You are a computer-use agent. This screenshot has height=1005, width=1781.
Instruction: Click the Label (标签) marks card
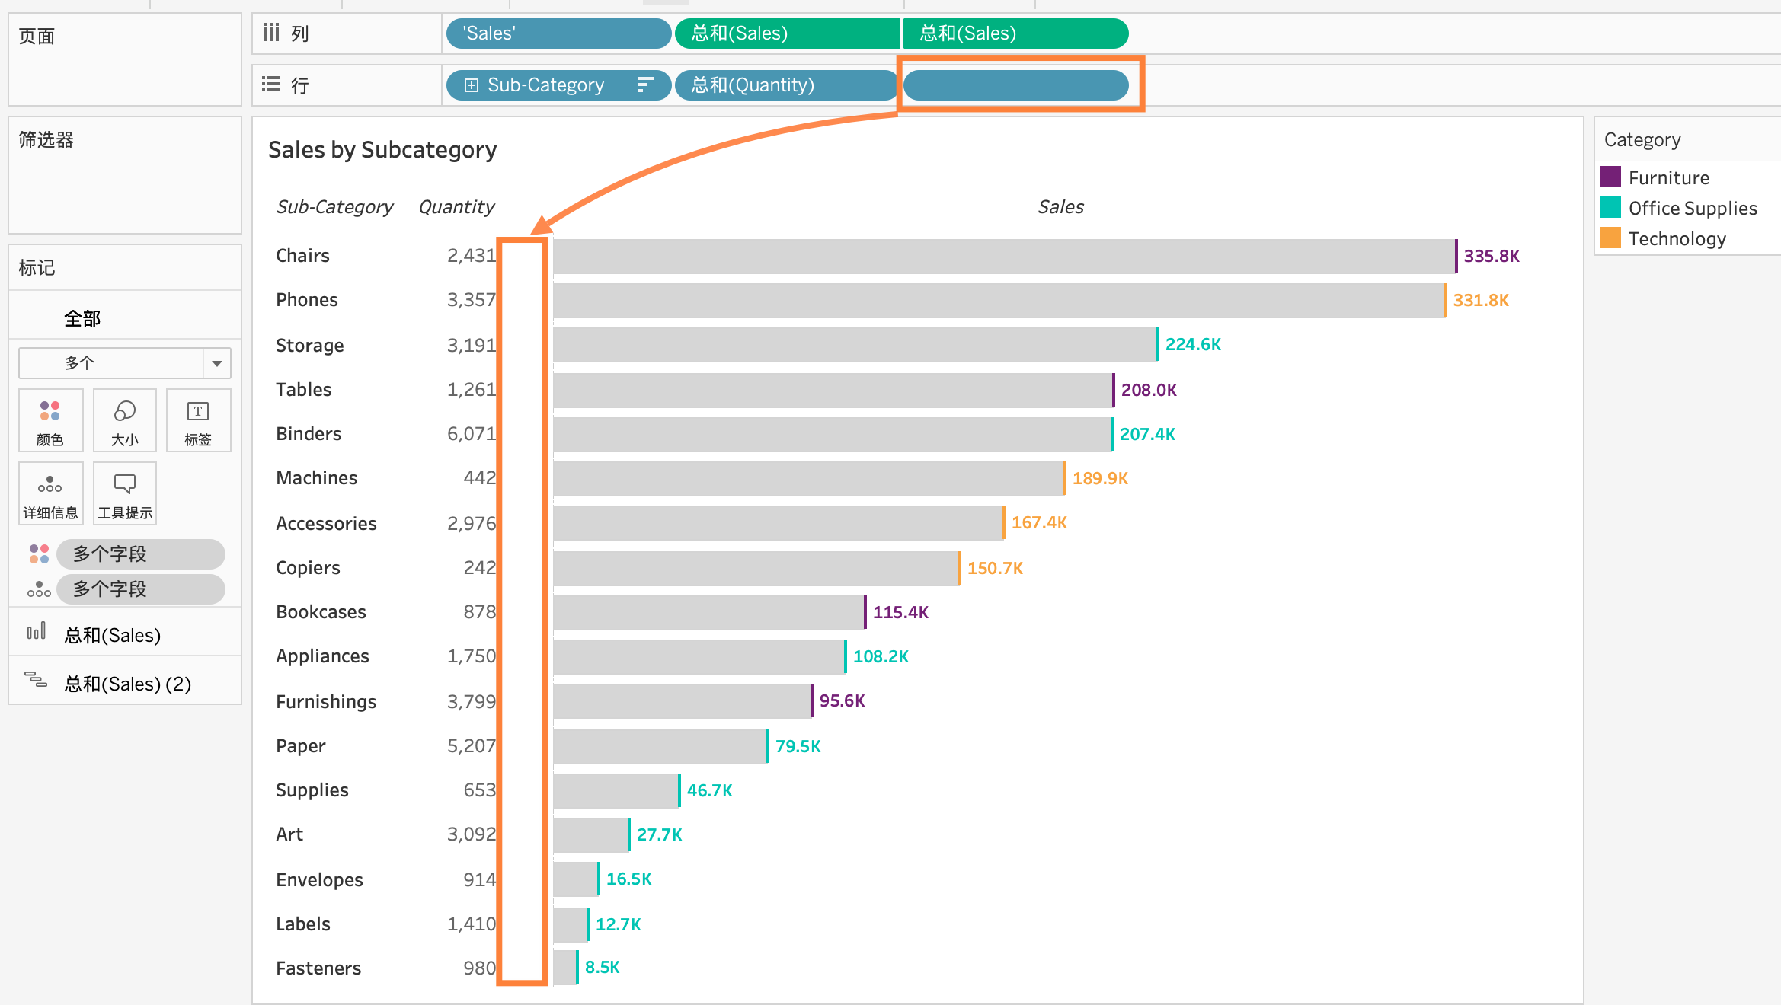point(198,420)
